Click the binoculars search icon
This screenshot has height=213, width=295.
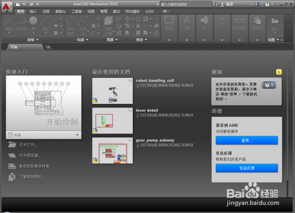(215, 4)
